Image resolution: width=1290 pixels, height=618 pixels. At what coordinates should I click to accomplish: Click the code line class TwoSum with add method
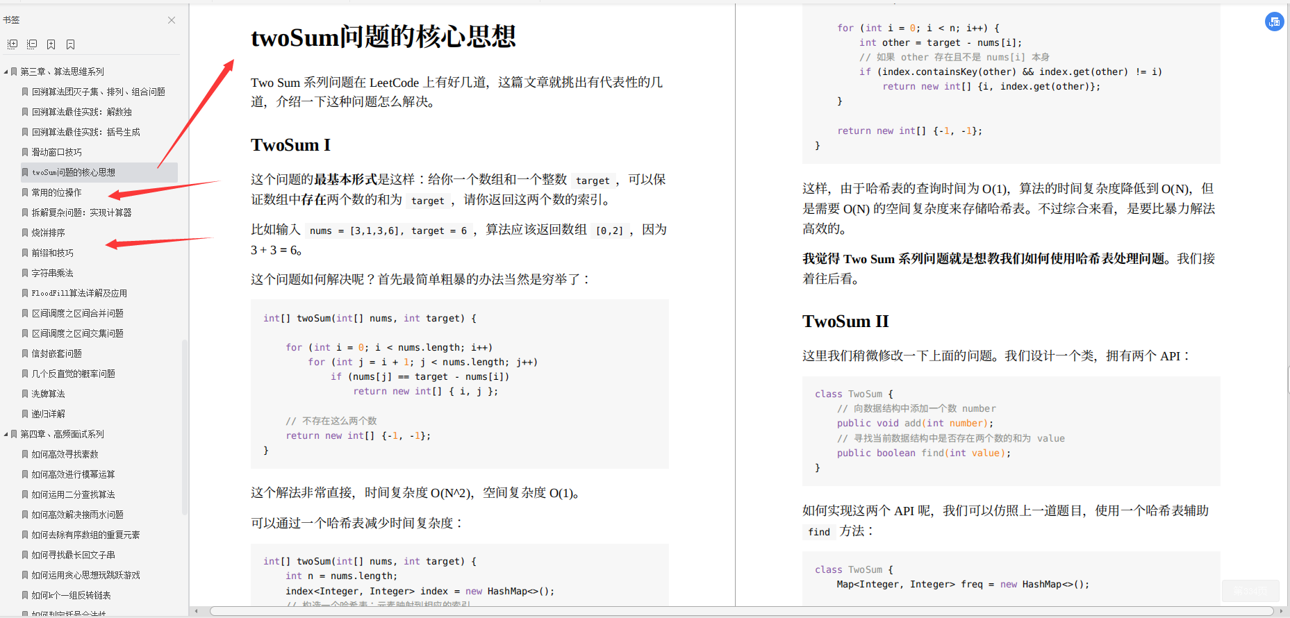pyautogui.click(x=854, y=394)
